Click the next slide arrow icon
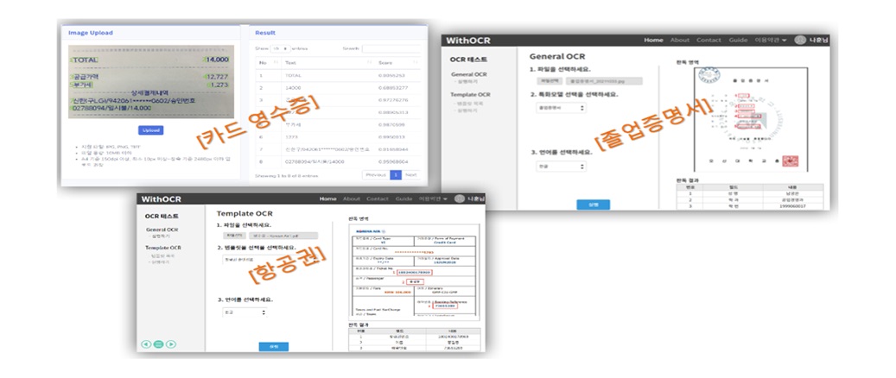896x378 pixels. 171,344
